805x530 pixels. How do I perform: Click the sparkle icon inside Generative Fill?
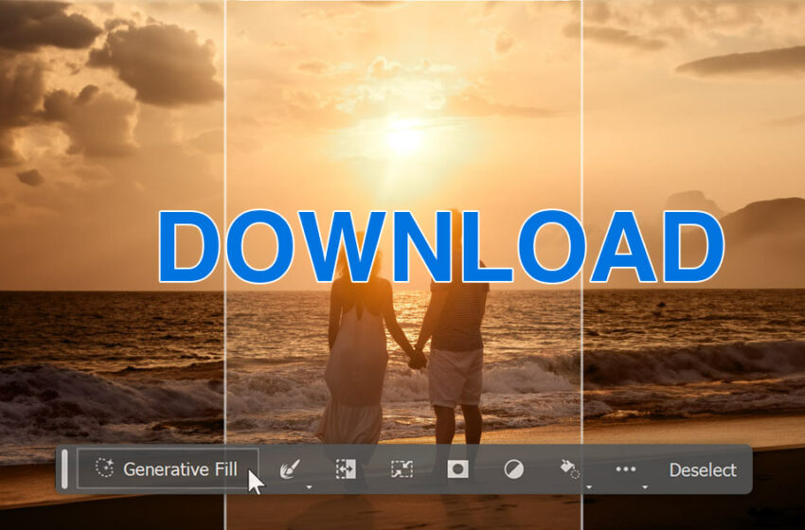[104, 468]
